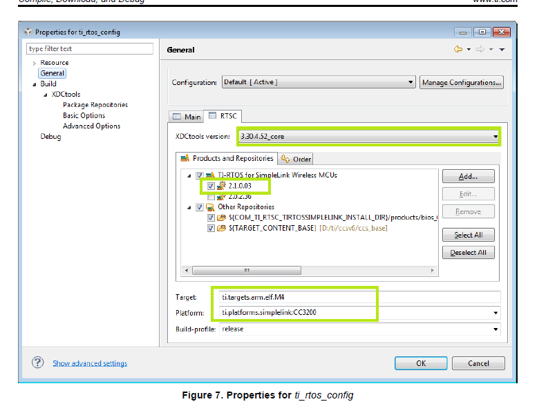The width and height of the screenshot is (557, 404).
Task: Click the TI-RTOS for SimpleLink product icon
Action: [x=210, y=175]
